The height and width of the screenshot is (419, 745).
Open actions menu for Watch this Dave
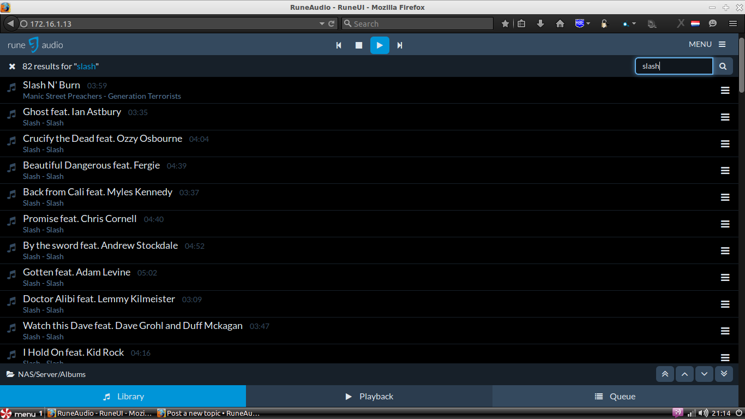[725, 331]
